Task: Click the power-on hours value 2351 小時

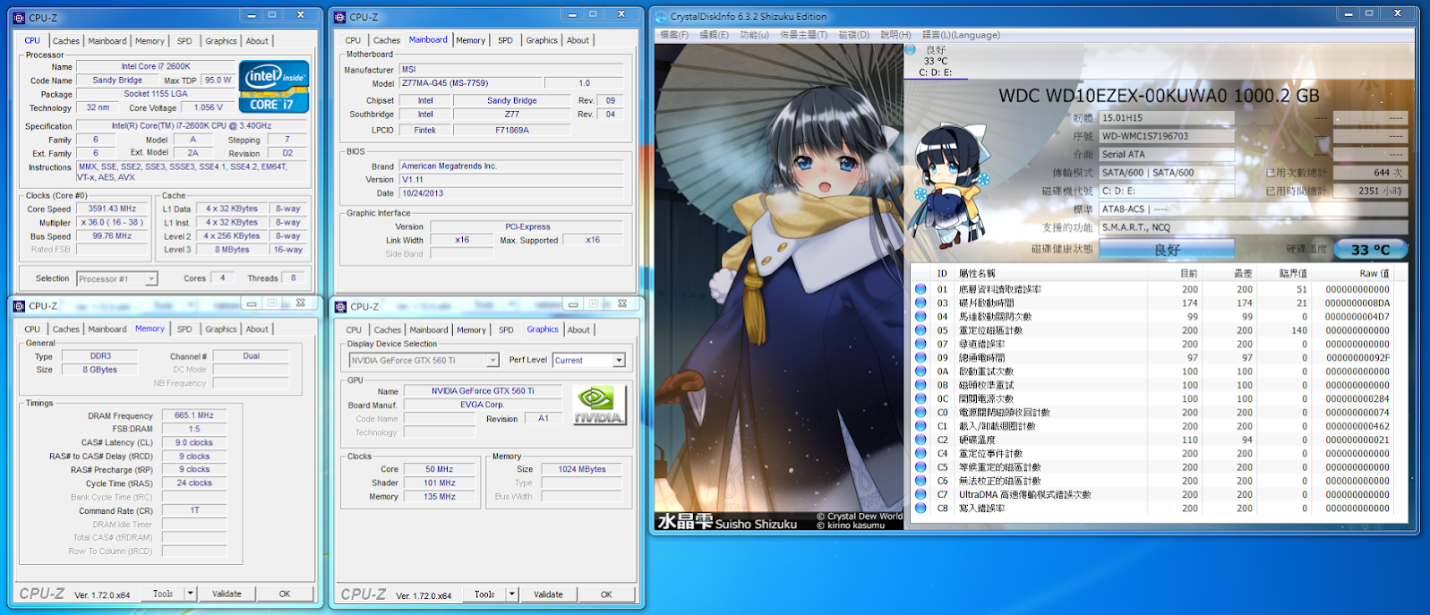Action: (1370, 191)
